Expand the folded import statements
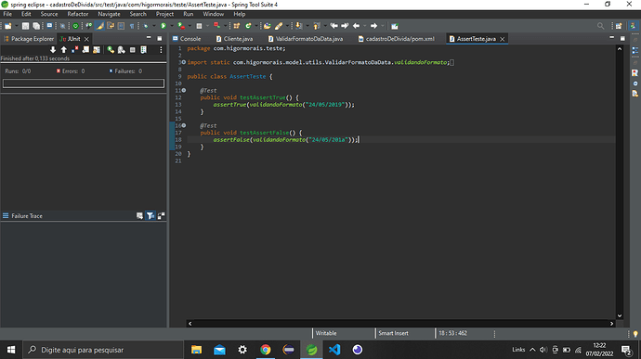This screenshot has width=641, height=359. pyautogui.click(x=184, y=62)
